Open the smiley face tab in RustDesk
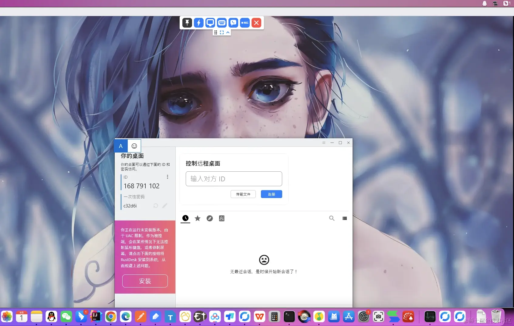Image resolution: width=514 pixels, height=326 pixels. (x=134, y=146)
